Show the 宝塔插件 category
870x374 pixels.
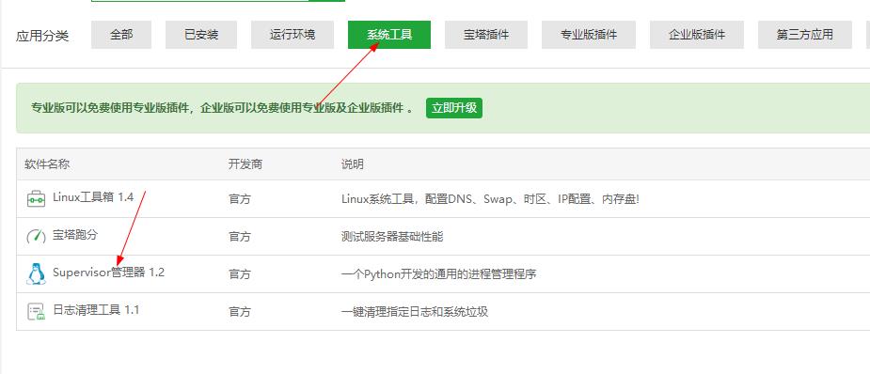pyautogui.click(x=486, y=35)
